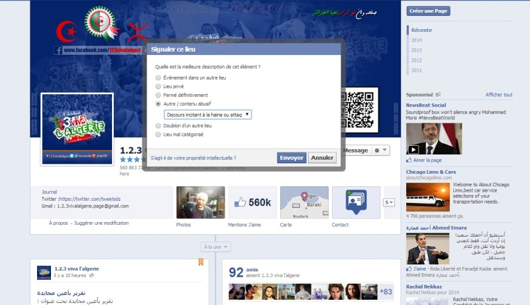Viewport: 530px width, 305px height.
Task: Click the Journal heading text
Action: [x=49, y=192]
